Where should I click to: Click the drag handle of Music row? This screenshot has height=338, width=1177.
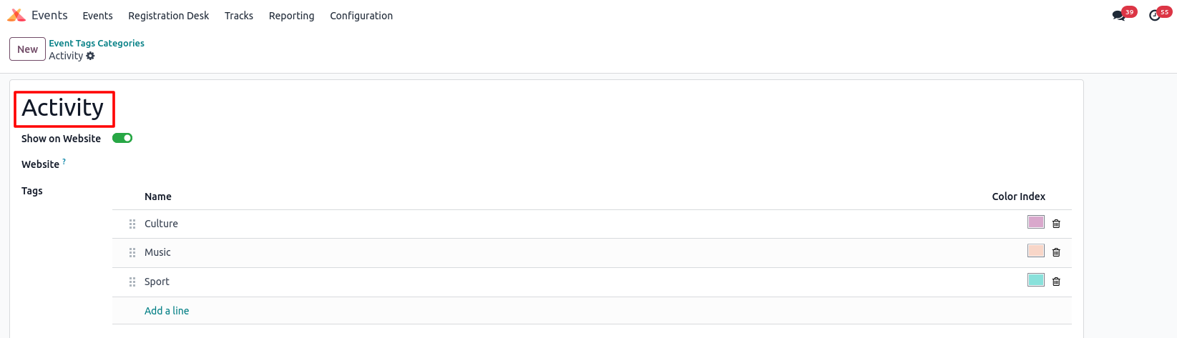pyautogui.click(x=132, y=252)
